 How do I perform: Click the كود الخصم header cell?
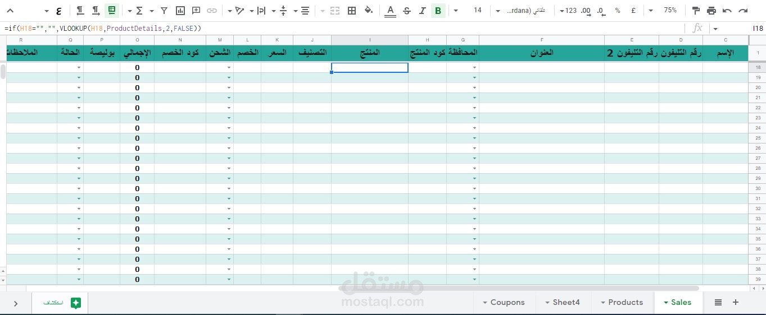tap(180, 53)
